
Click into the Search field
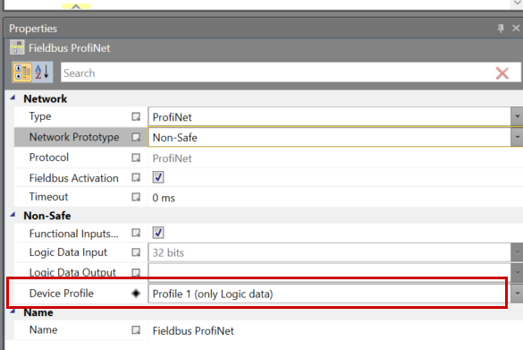(277, 73)
